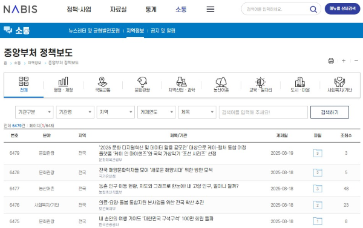Click the magnifier search icon

(x=313, y=9)
